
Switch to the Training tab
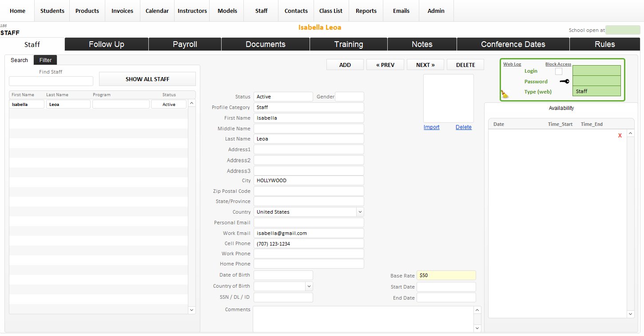pyautogui.click(x=349, y=44)
